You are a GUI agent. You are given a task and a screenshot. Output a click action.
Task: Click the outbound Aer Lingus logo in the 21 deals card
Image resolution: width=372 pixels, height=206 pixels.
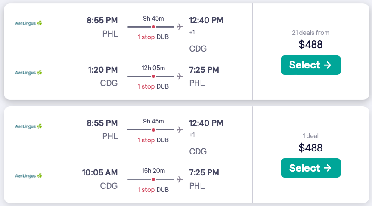28,23
